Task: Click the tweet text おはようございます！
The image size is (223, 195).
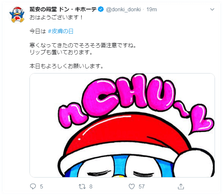Action: coord(56,17)
